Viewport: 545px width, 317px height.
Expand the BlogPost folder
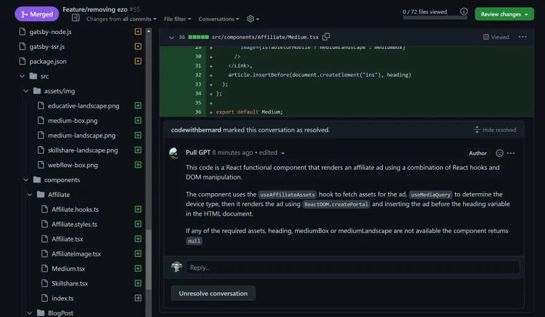pos(30,313)
